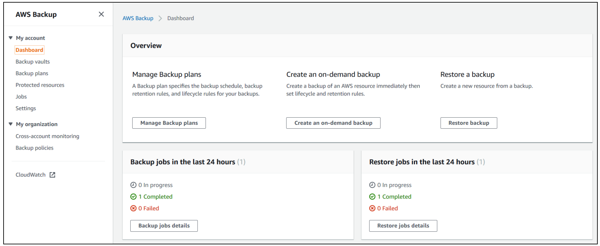
Task: Open Cross-account monitoring in the sidebar
Action: pos(47,136)
